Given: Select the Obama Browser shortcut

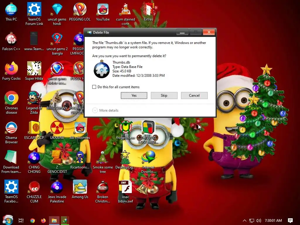Looking at the screenshot, I should click(x=11, y=132).
